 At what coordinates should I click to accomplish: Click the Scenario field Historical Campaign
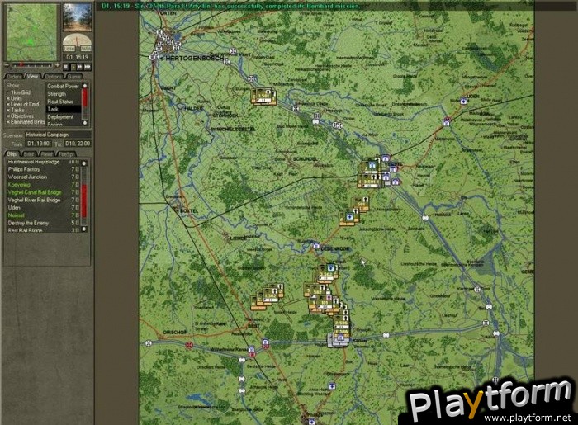[x=58, y=135]
